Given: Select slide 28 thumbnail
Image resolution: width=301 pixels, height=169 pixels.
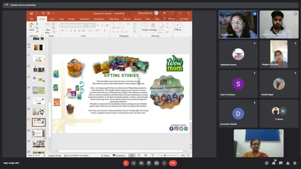Looking at the screenshot, I should click(39, 133).
